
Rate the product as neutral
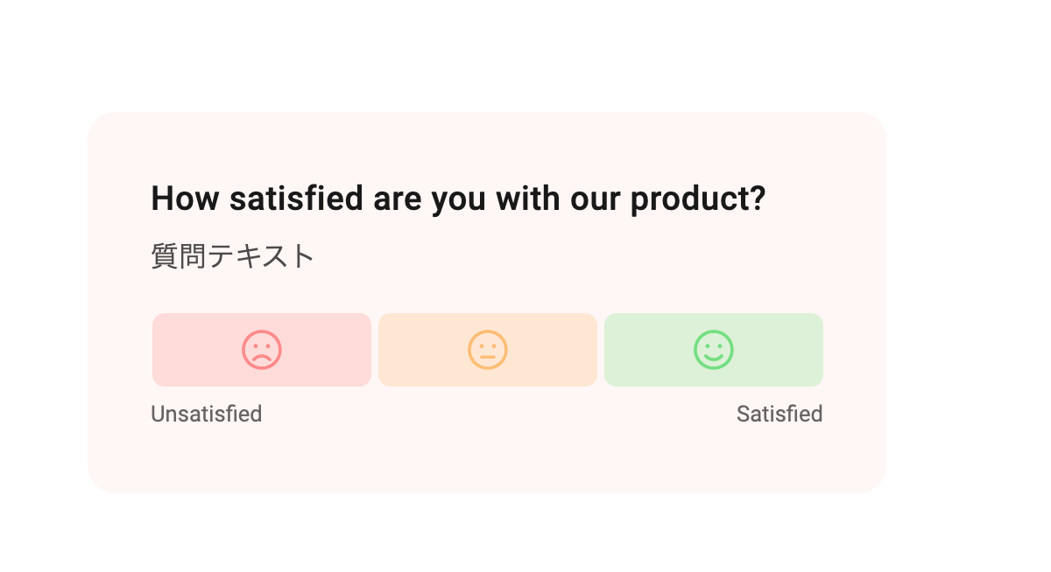pos(488,350)
